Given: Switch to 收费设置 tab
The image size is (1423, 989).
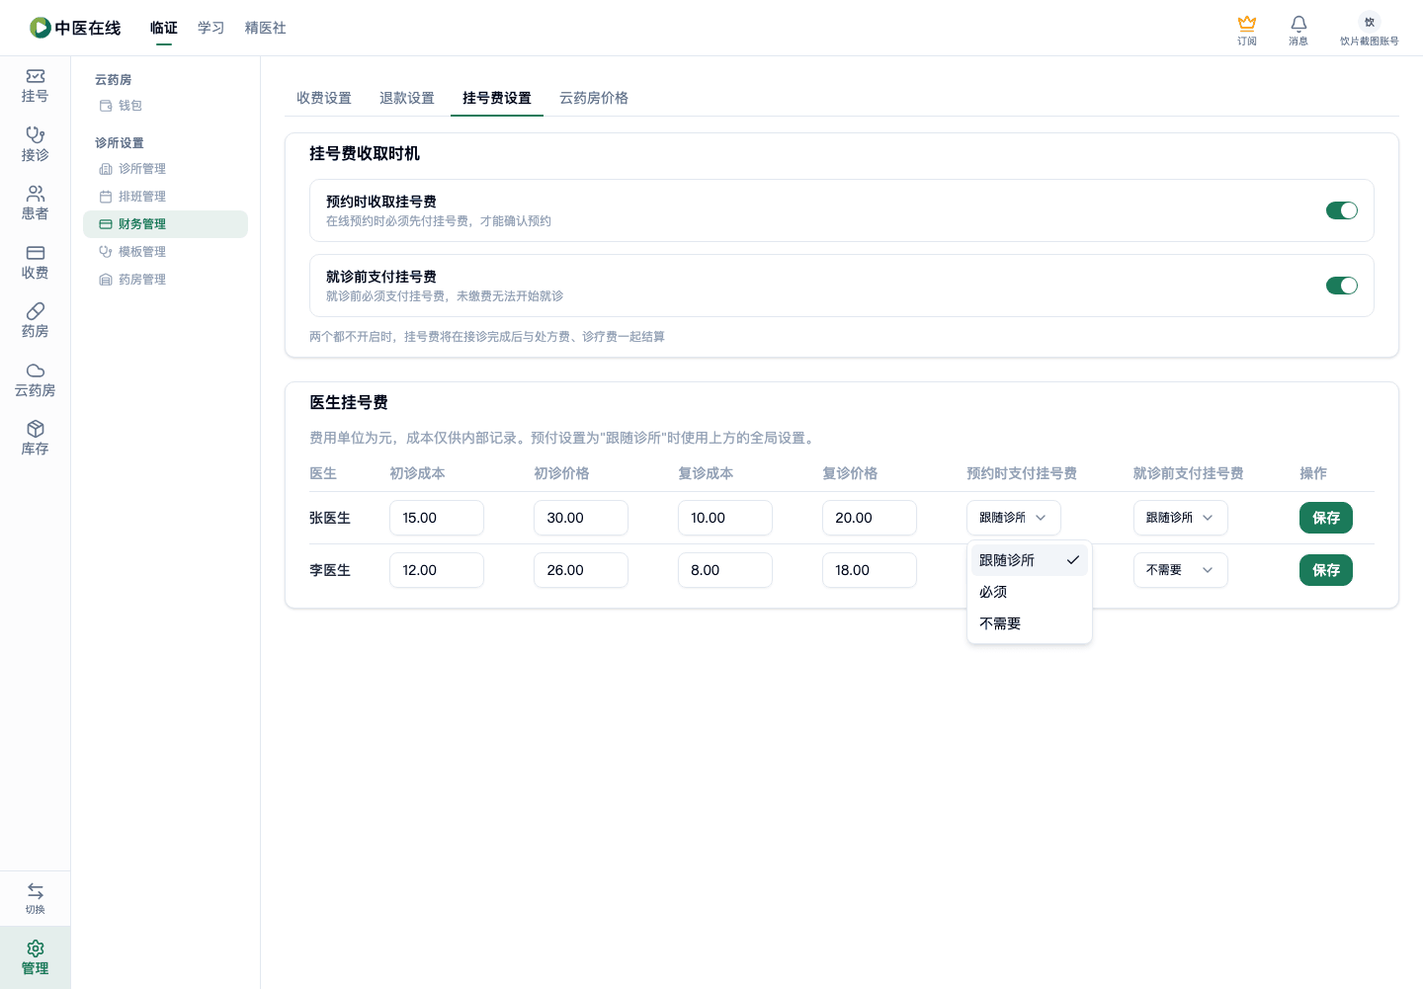Looking at the screenshot, I should 324,98.
